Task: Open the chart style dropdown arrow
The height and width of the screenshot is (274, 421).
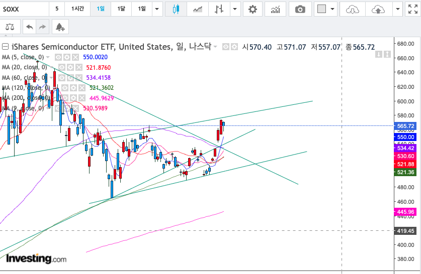Action: pyautogui.click(x=235, y=10)
